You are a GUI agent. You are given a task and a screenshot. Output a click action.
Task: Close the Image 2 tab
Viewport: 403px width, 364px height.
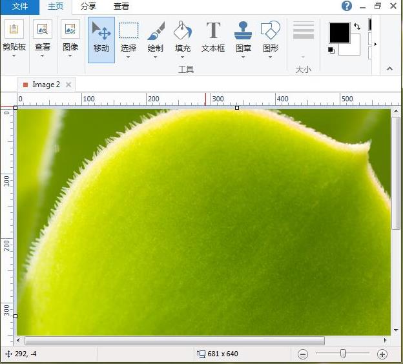(x=68, y=85)
